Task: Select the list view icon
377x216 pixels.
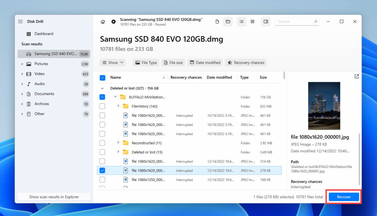Action: point(242,21)
